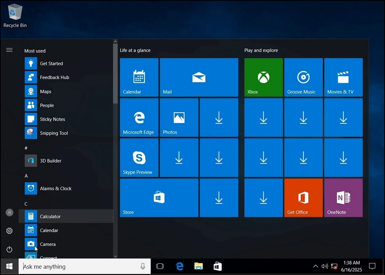Launch the Camera app
Screen dimensions: 385x275
click(x=66, y=244)
